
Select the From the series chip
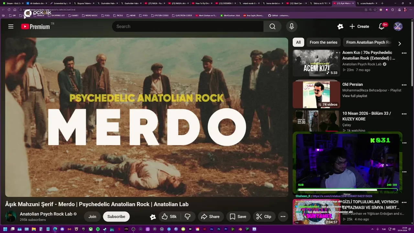(323, 42)
